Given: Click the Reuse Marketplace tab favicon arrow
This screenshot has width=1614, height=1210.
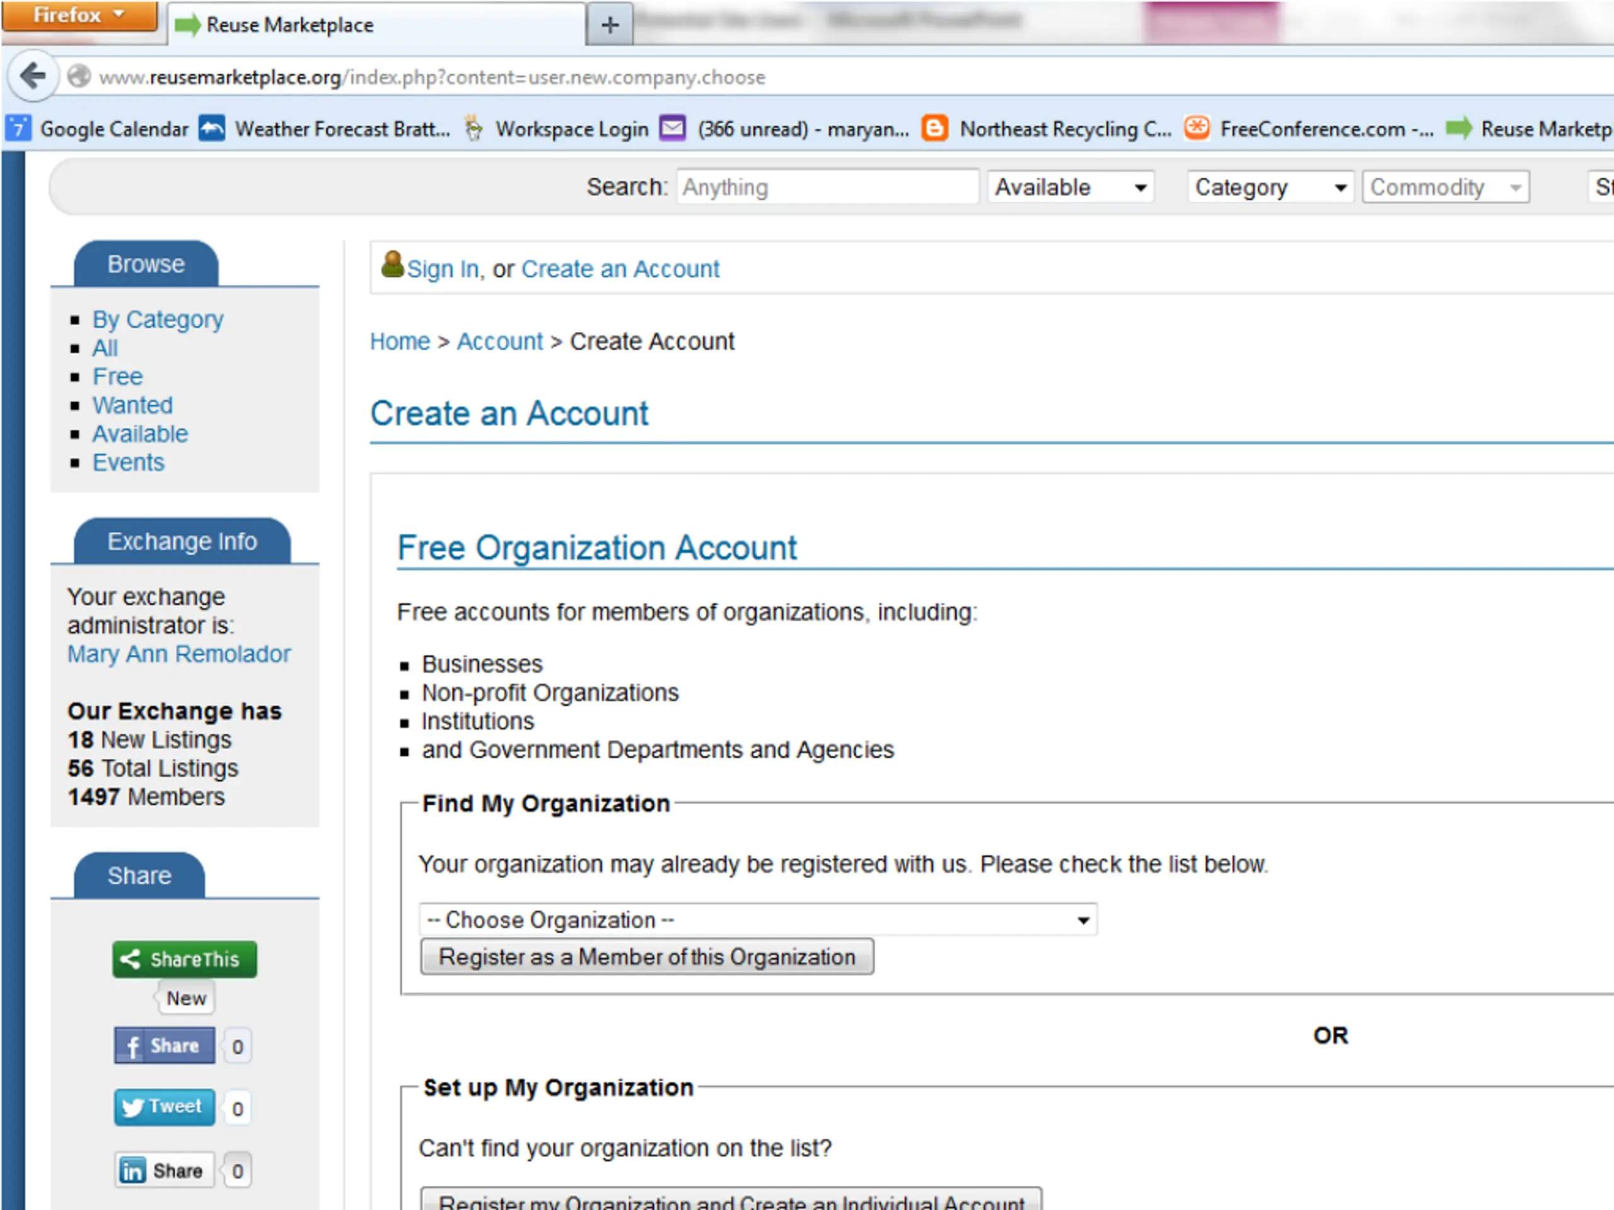Looking at the screenshot, I should [x=187, y=26].
